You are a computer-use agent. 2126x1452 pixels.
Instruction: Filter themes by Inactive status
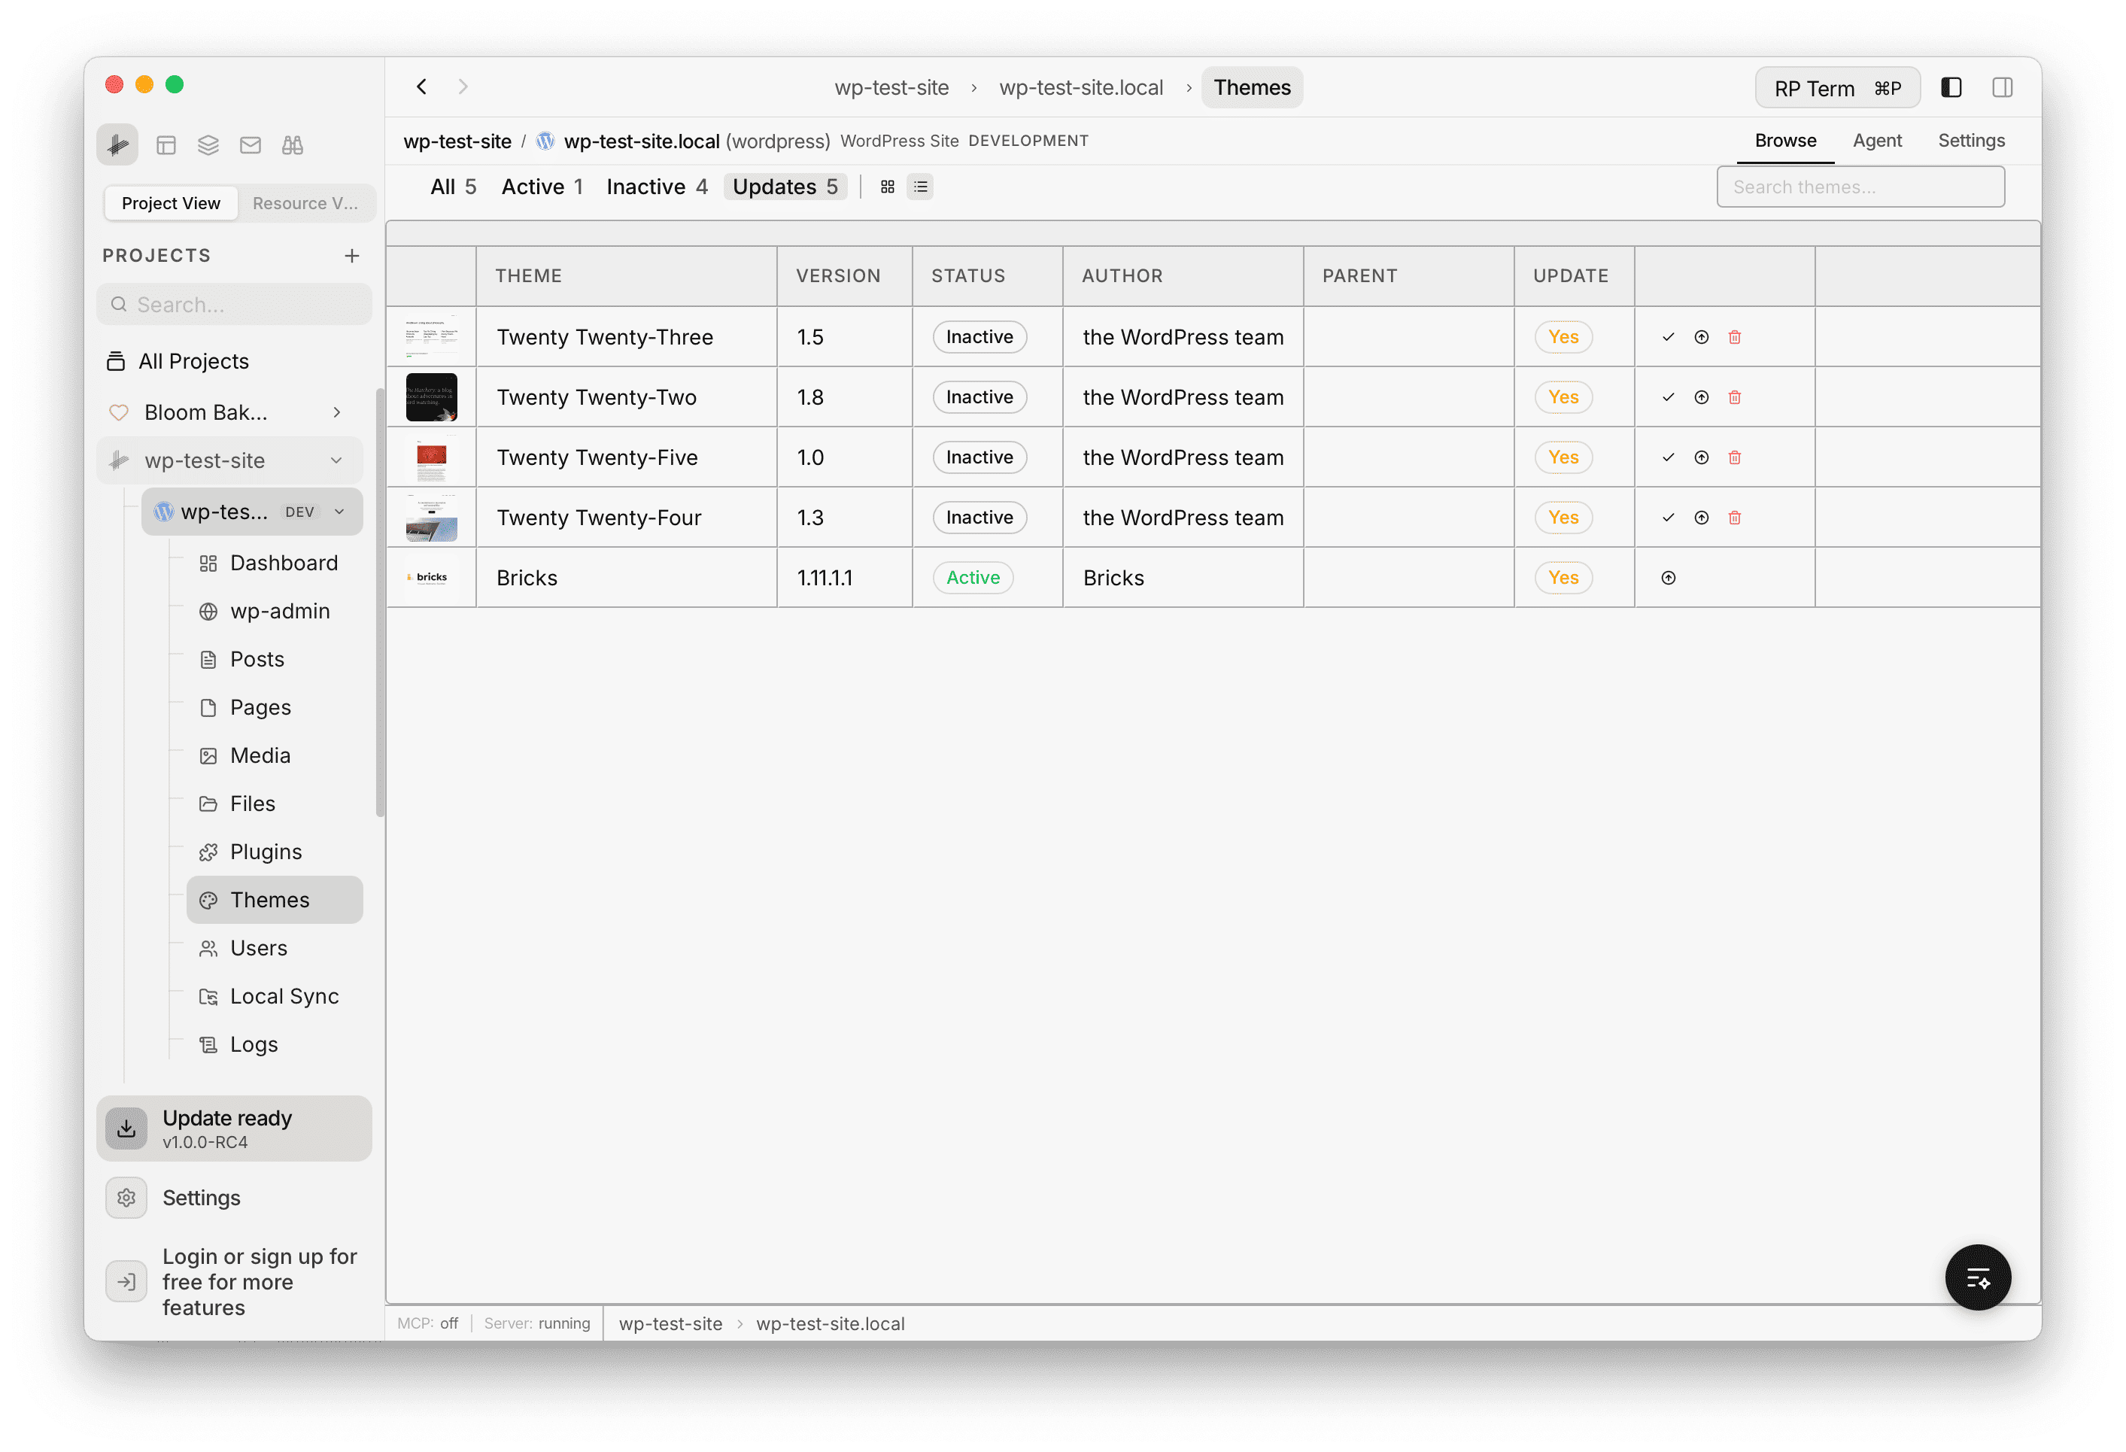657,186
